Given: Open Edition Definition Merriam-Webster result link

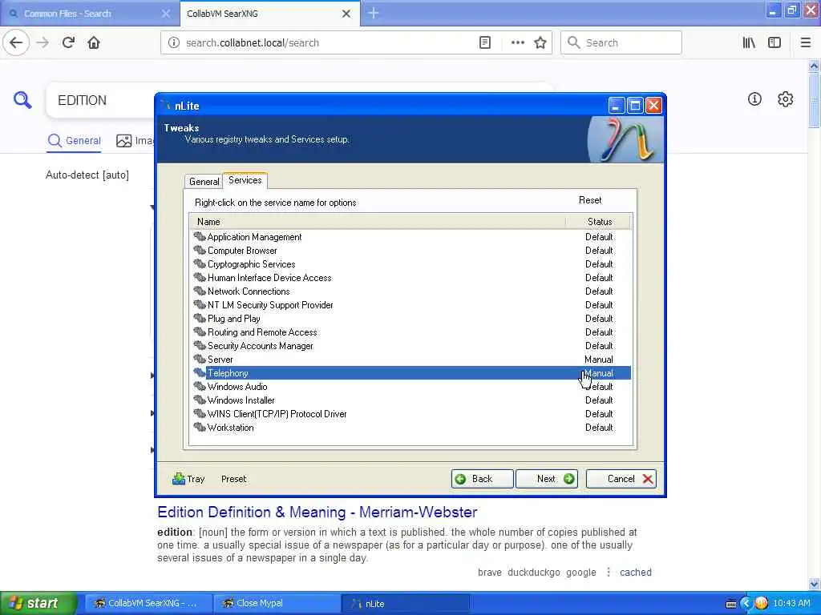Looking at the screenshot, I should coord(317,512).
